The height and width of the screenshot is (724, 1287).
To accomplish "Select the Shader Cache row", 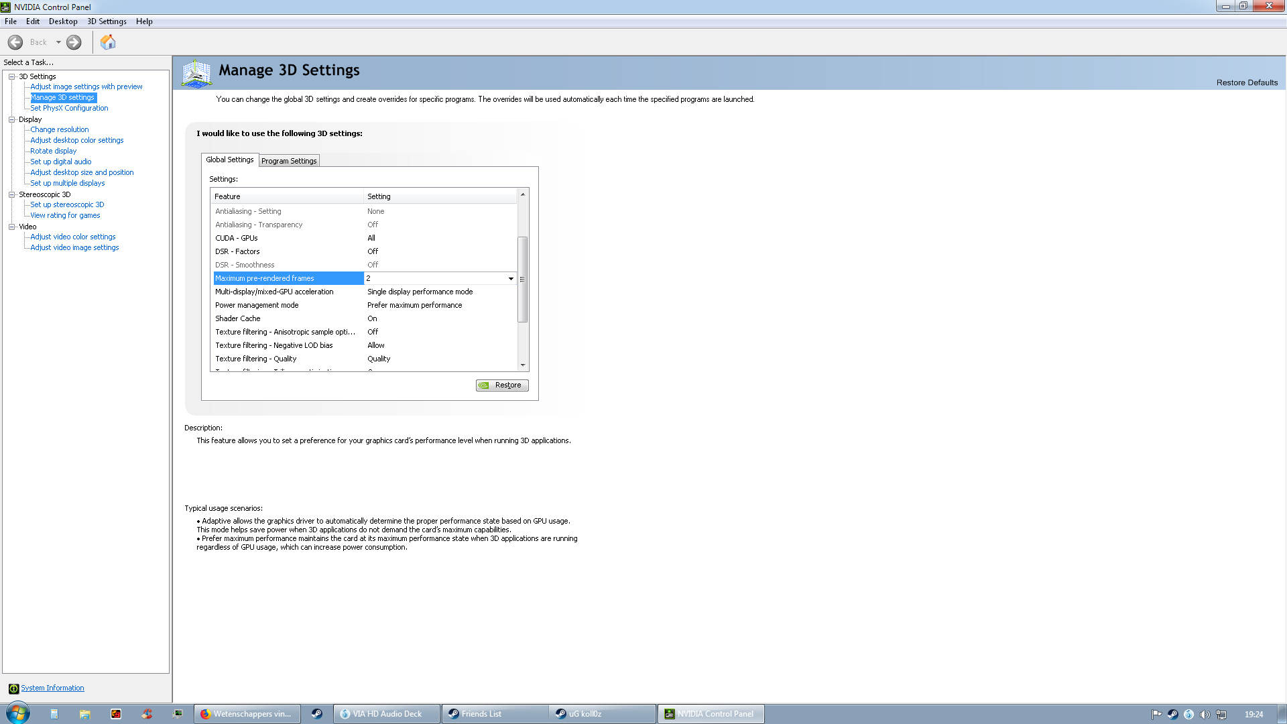I will click(x=365, y=318).
